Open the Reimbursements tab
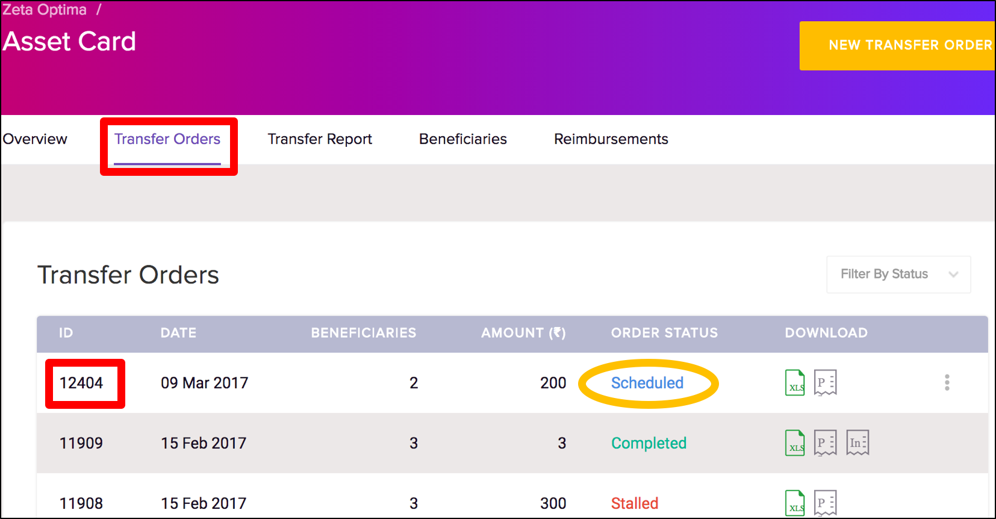 611,139
